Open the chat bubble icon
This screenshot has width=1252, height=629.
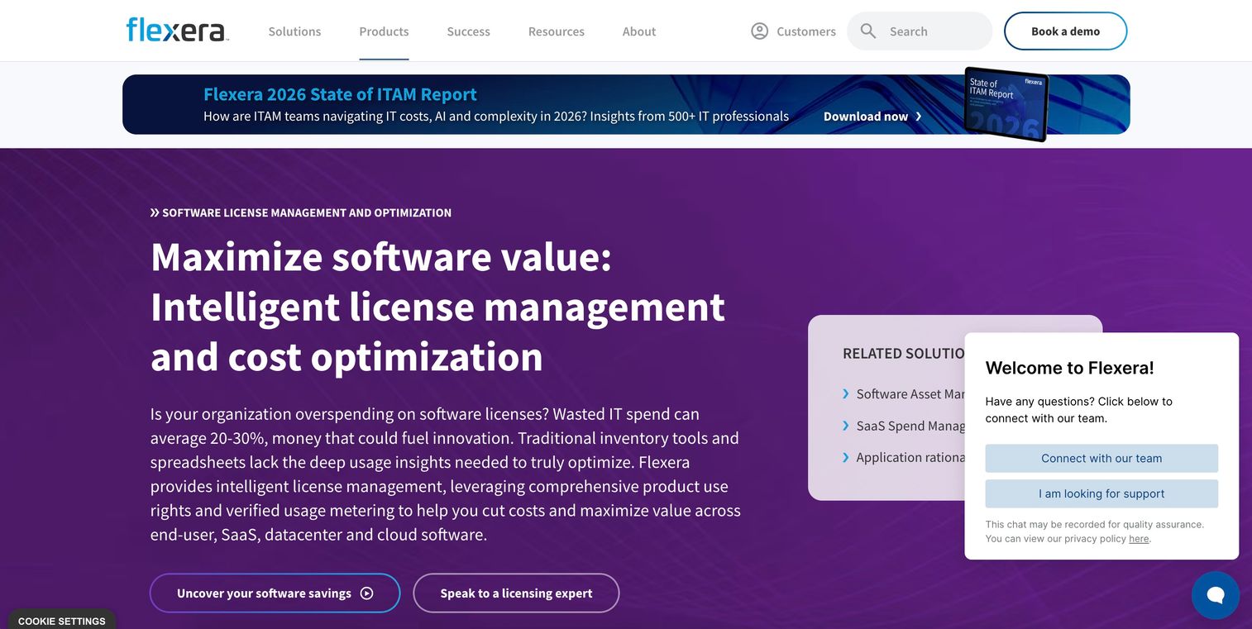(1215, 595)
